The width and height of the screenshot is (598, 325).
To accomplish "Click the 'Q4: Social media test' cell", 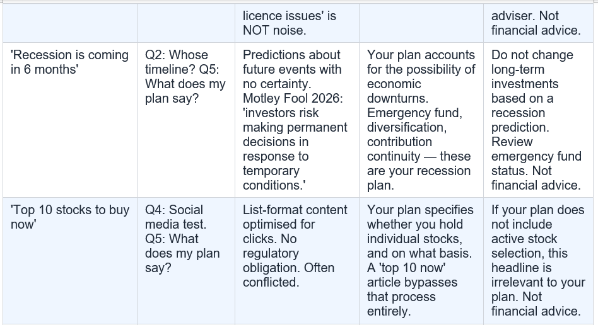I will [186, 261].
